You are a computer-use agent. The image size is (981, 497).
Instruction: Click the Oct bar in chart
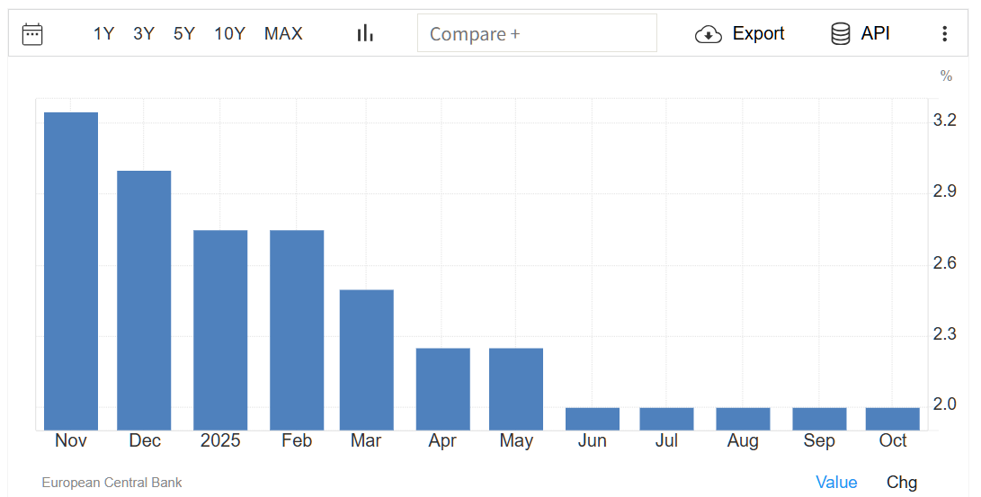892,419
